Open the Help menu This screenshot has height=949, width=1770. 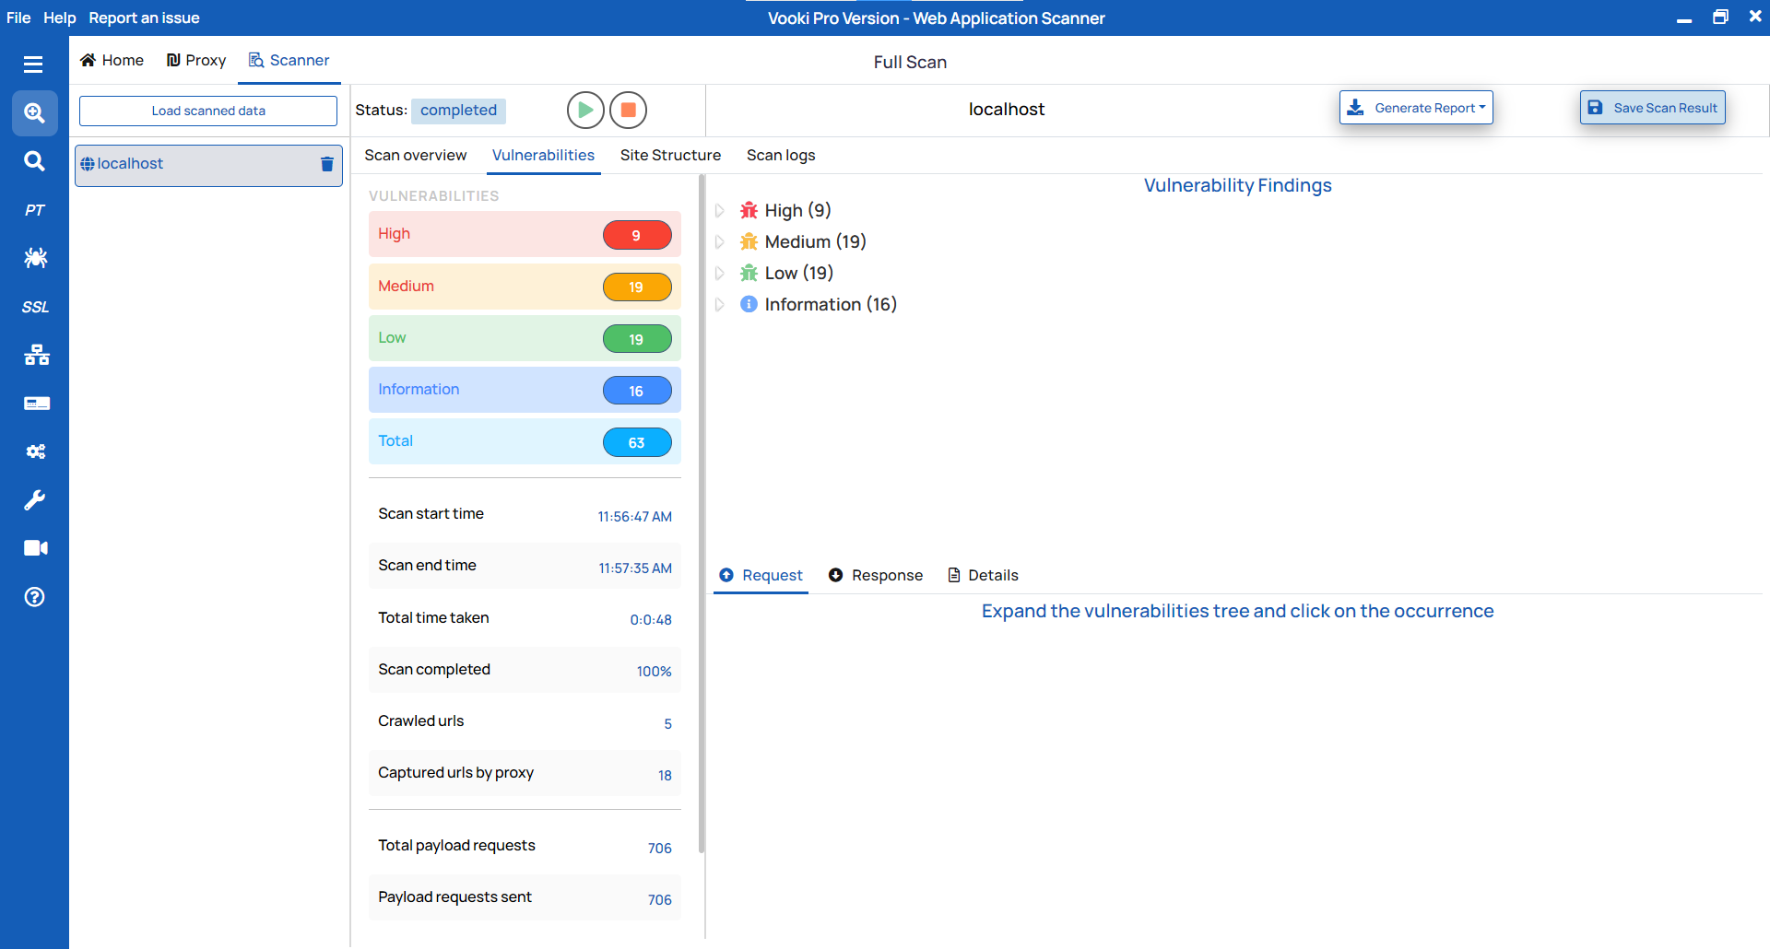[x=59, y=18]
